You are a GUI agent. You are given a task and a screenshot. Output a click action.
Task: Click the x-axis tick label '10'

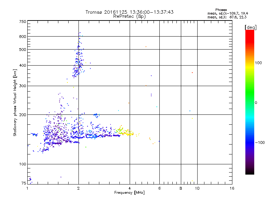(x=197, y=188)
